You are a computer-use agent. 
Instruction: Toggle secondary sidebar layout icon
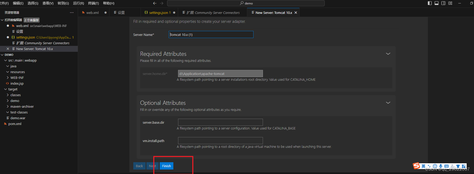click(x=443, y=3)
